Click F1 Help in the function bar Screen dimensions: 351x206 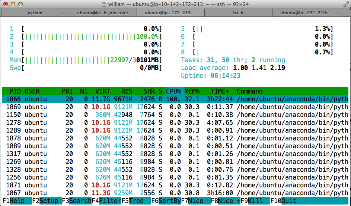[17, 201]
